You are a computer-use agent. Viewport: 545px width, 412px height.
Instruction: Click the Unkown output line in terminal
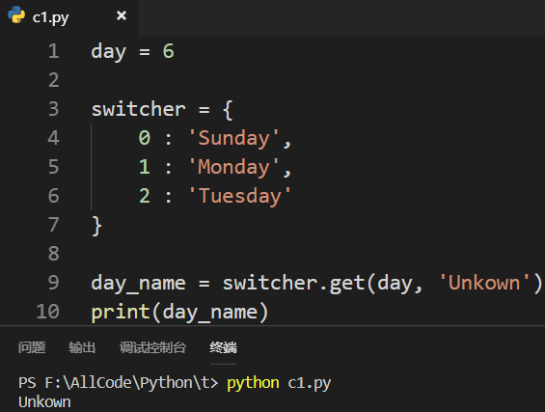[44, 402]
